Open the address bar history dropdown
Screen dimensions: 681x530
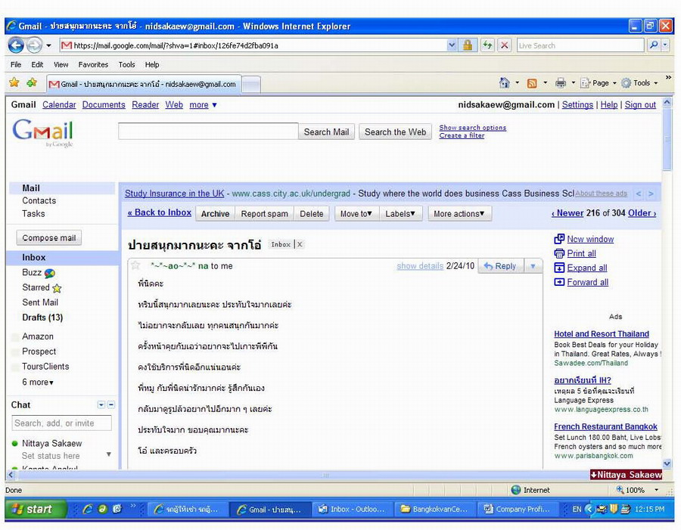pos(452,45)
